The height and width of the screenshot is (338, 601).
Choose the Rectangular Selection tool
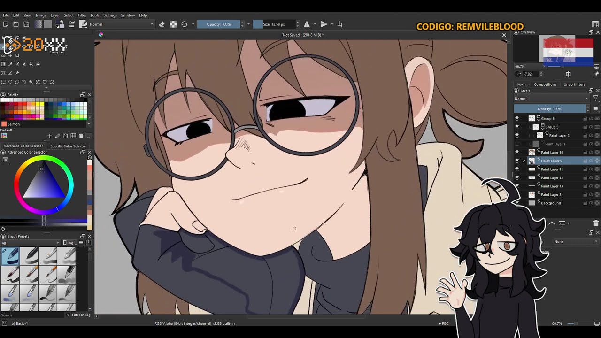click(x=4, y=82)
